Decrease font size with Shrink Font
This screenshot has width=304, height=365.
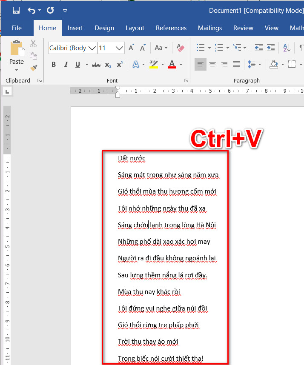click(x=143, y=48)
